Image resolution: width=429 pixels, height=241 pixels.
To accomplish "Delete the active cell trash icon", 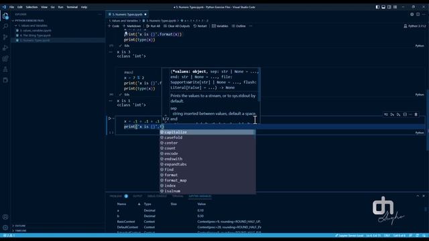I will [x=416, y=114].
